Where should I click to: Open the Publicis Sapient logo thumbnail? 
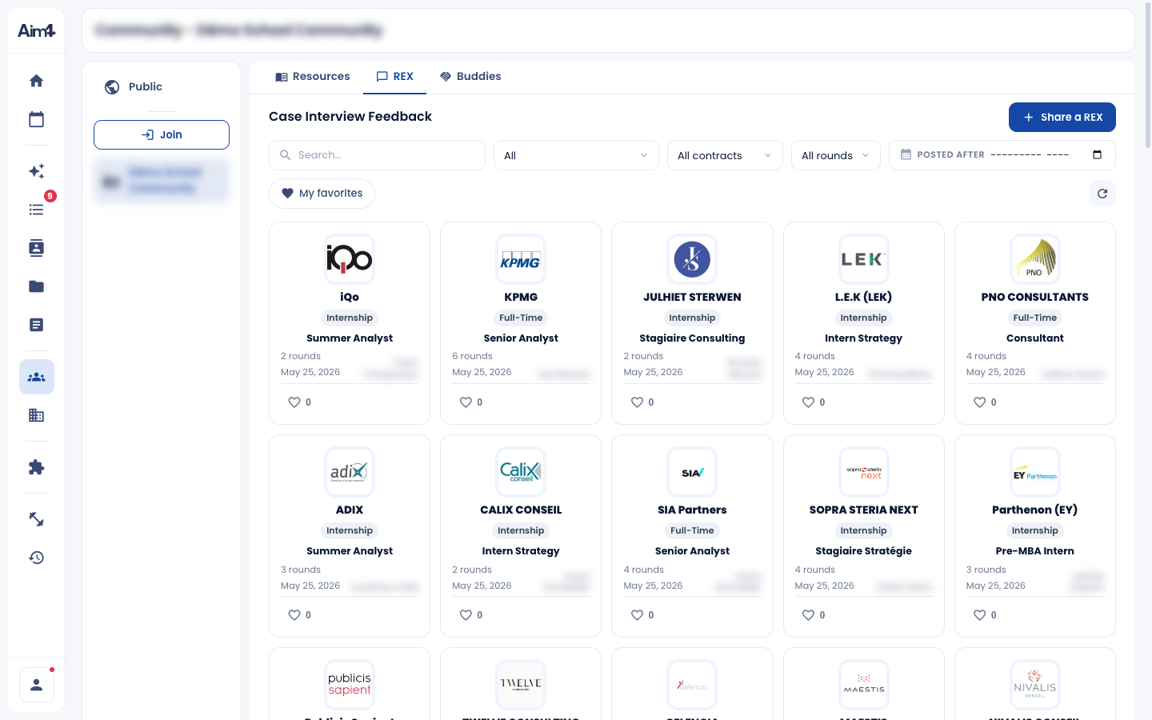350,685
